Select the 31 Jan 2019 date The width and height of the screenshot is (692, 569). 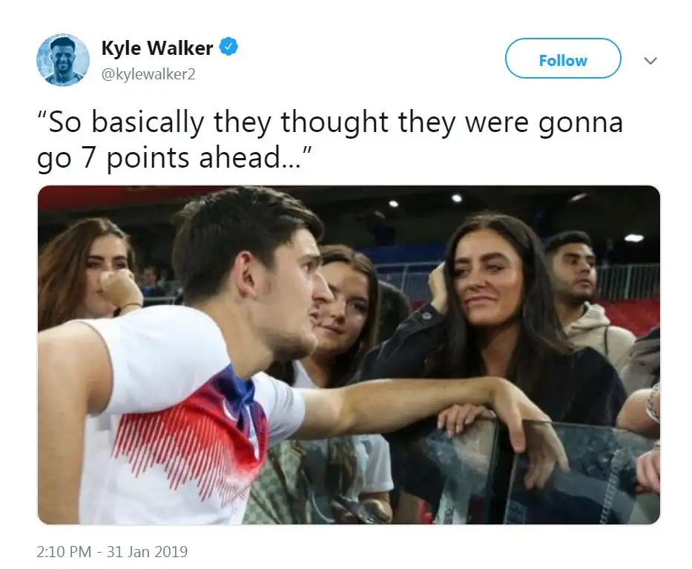coord(148,552)
